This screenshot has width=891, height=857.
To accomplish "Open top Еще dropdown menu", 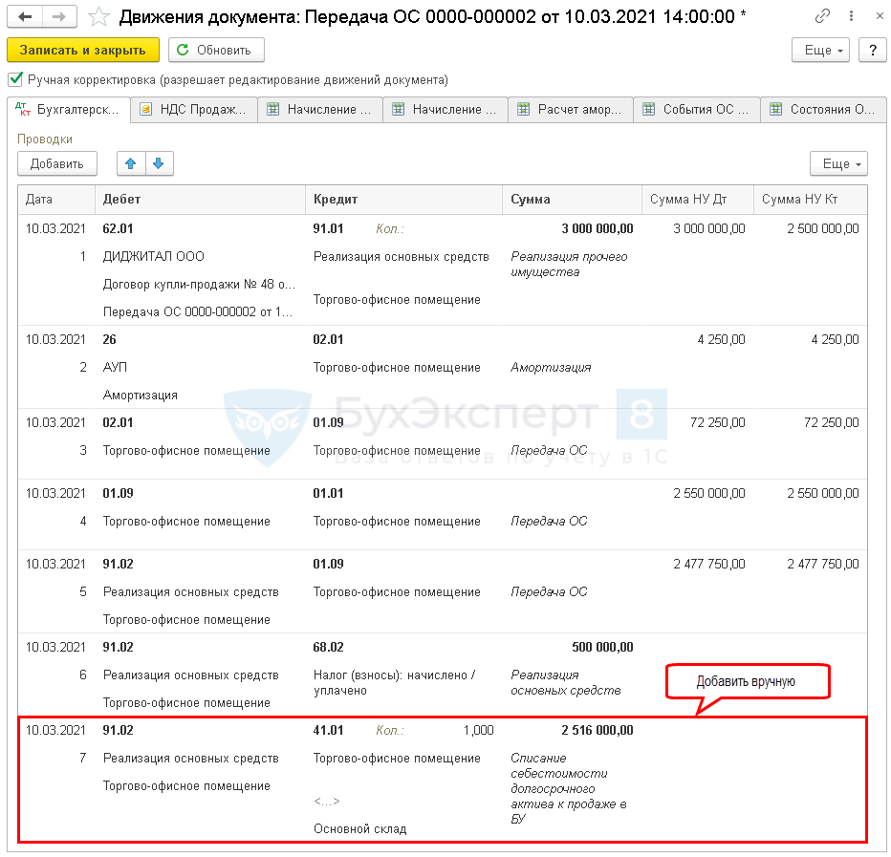I will point(821,50).
